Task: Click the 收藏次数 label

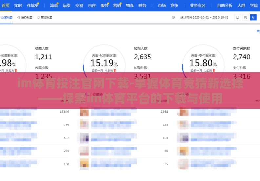Action: pos(42,68)
